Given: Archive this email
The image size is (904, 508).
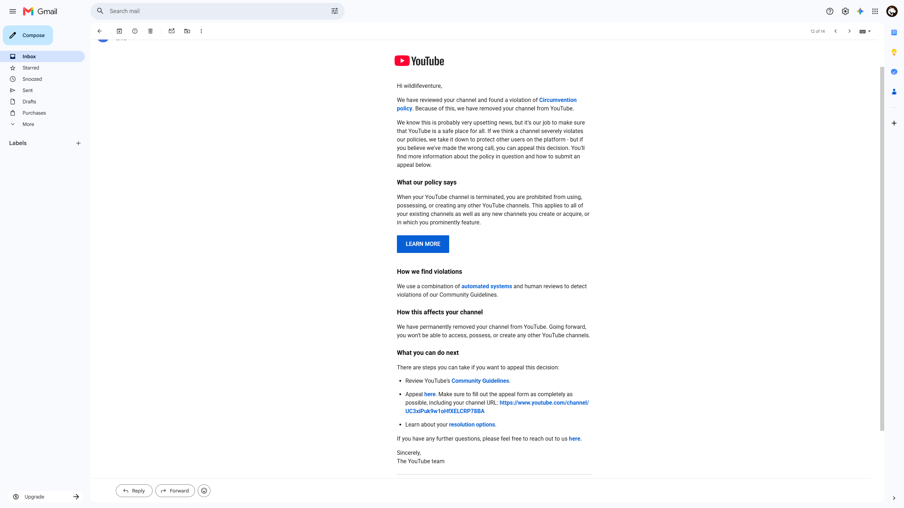Looking at the screenshot, I should pyautogui.click(x=119, y=31).
